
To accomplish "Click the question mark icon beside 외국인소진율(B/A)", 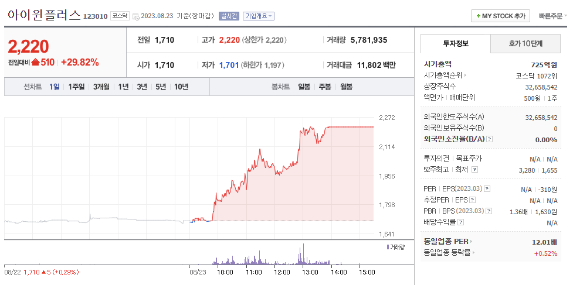I will tap(490, 139).
